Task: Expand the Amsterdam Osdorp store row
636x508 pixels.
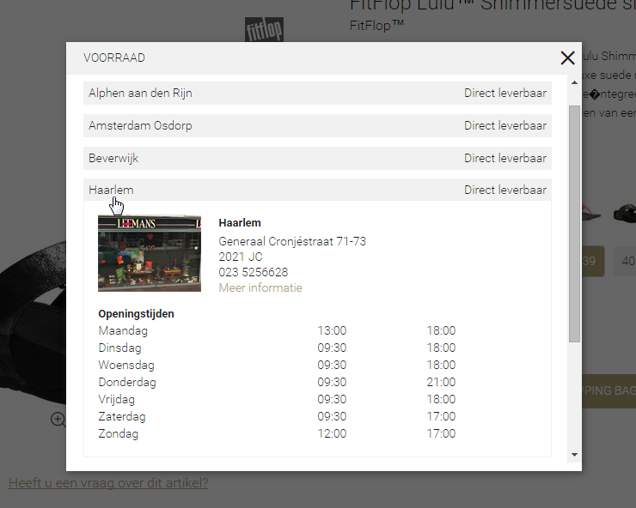Action: pyautogui.click(x=317, y=125)
